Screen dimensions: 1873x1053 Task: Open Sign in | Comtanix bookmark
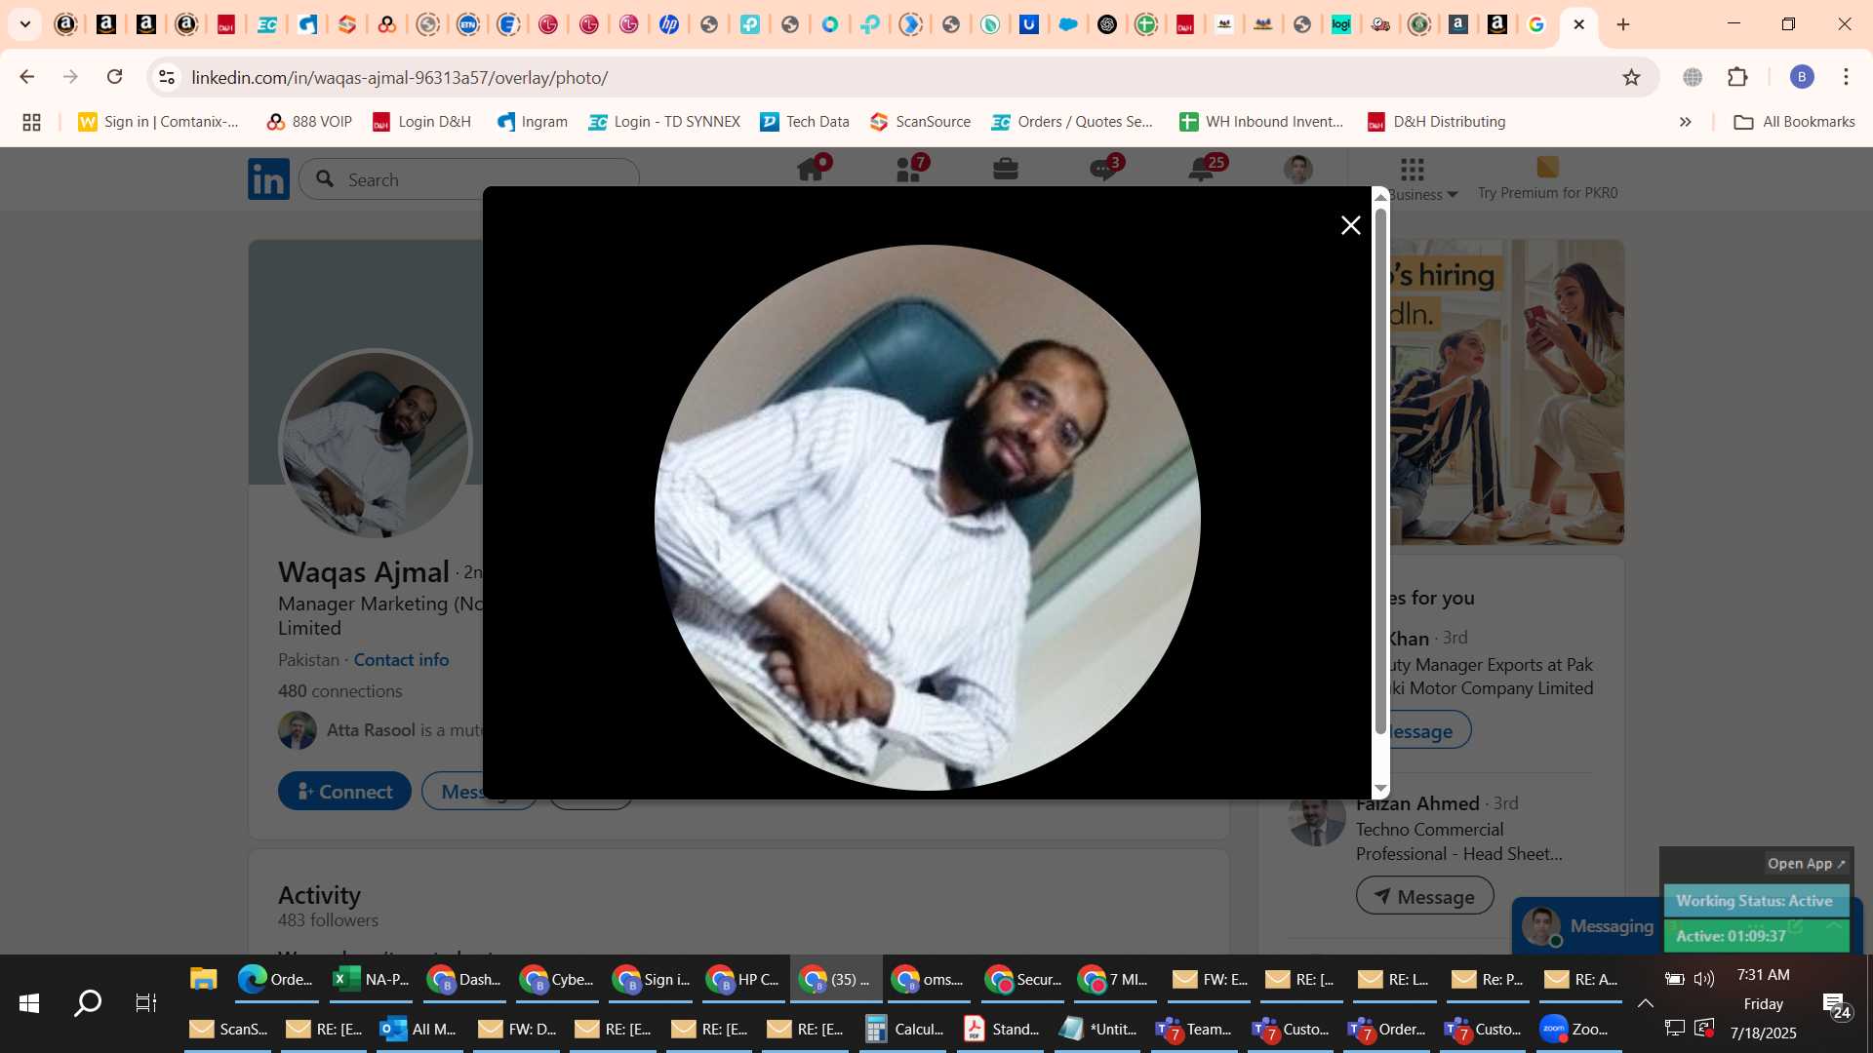tap(159, 122)
